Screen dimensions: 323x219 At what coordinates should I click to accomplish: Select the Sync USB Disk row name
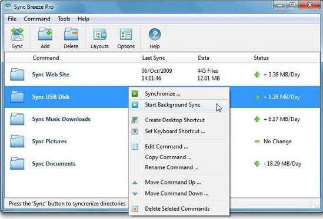click(x=51, y=97)
